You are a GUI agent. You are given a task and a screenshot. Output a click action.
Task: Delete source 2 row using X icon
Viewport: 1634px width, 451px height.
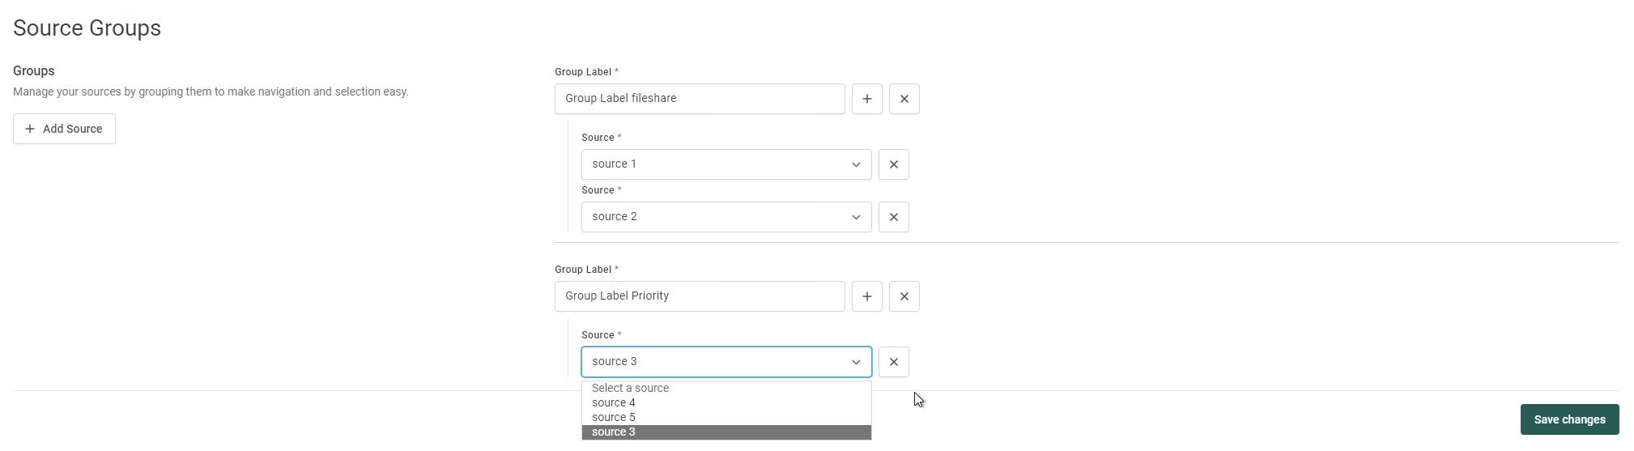(x=893, y=217)
